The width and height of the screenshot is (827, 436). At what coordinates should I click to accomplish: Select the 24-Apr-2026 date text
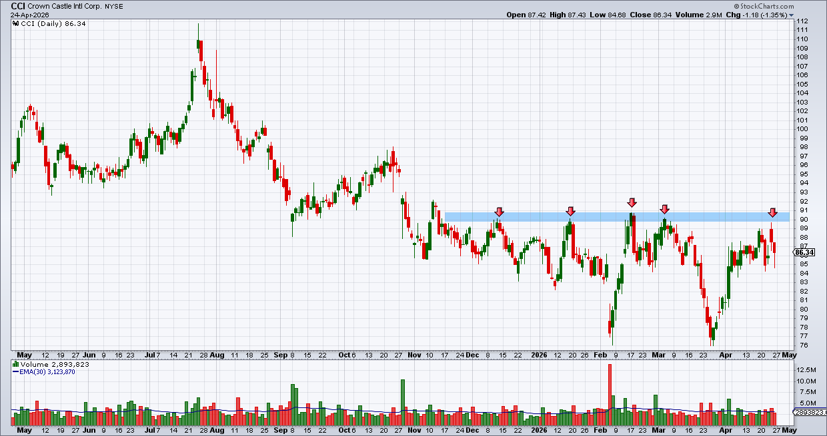(30, 15)
